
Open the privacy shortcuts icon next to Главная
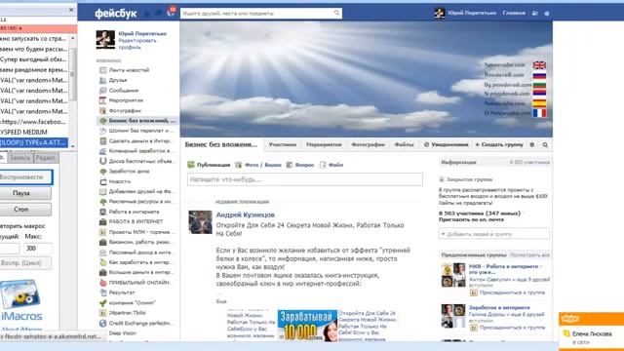coord(535,13)
